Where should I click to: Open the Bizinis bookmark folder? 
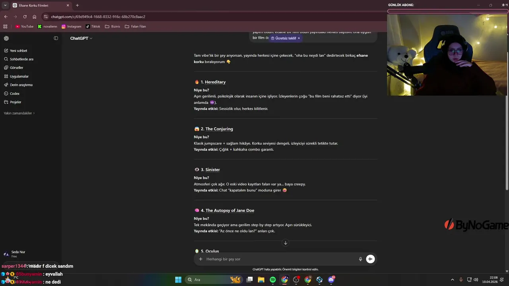pos(113,27)
